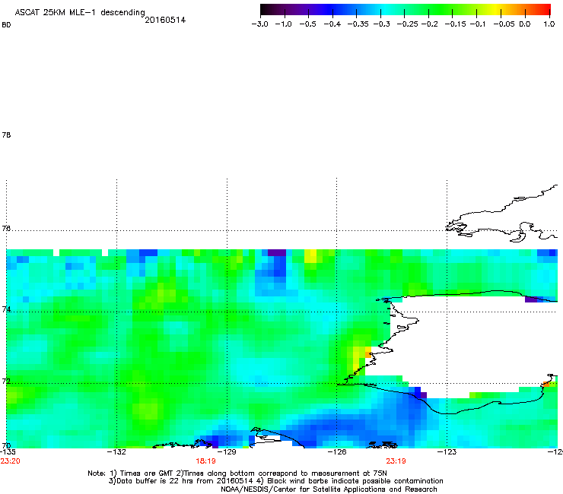Select the "-0.5" color scale value
The image size is (563, 494).
click(307, 24)
